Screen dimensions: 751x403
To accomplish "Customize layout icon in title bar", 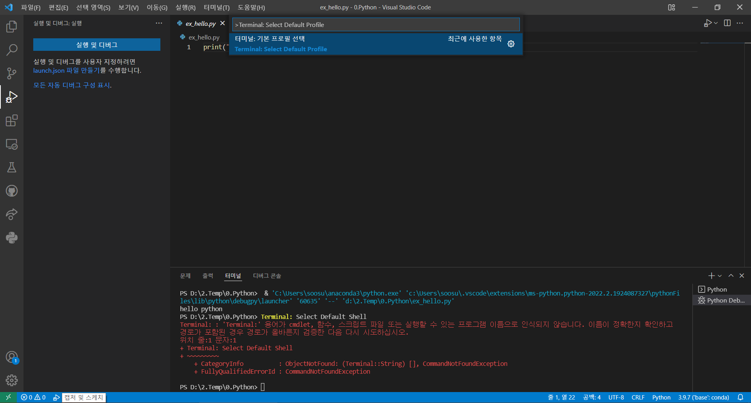I will tap(672, 7).
